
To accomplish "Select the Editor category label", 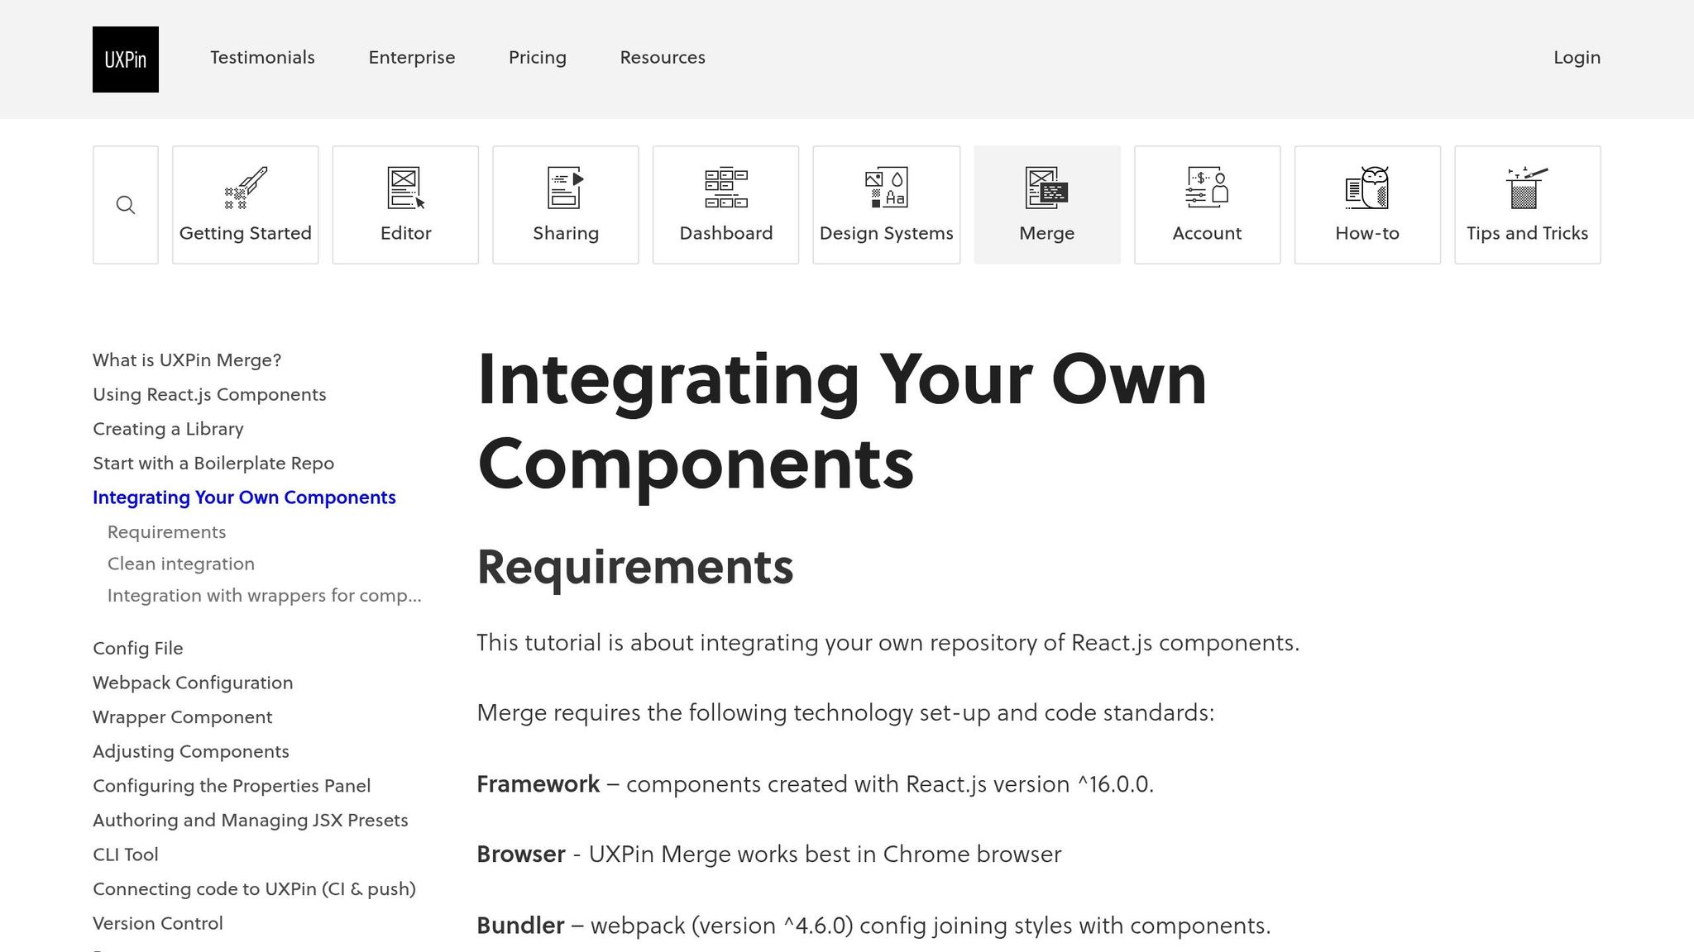I will pyautogui.click(x=406, y=233).
